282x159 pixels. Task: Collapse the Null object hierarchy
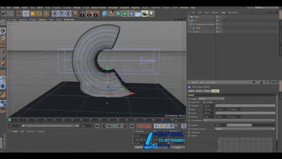[189, 20]
